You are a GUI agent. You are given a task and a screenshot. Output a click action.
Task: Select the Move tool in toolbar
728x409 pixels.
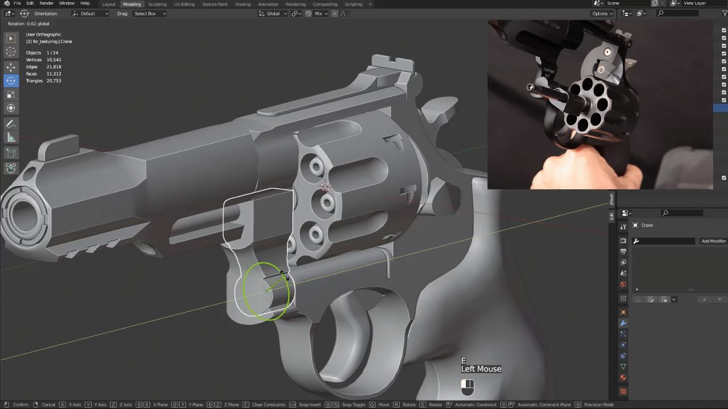(11, 66)
